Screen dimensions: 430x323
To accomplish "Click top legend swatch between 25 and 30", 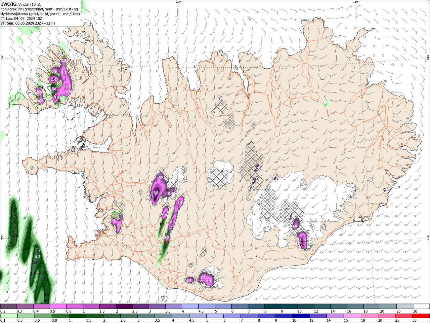I will click(404, 307).
